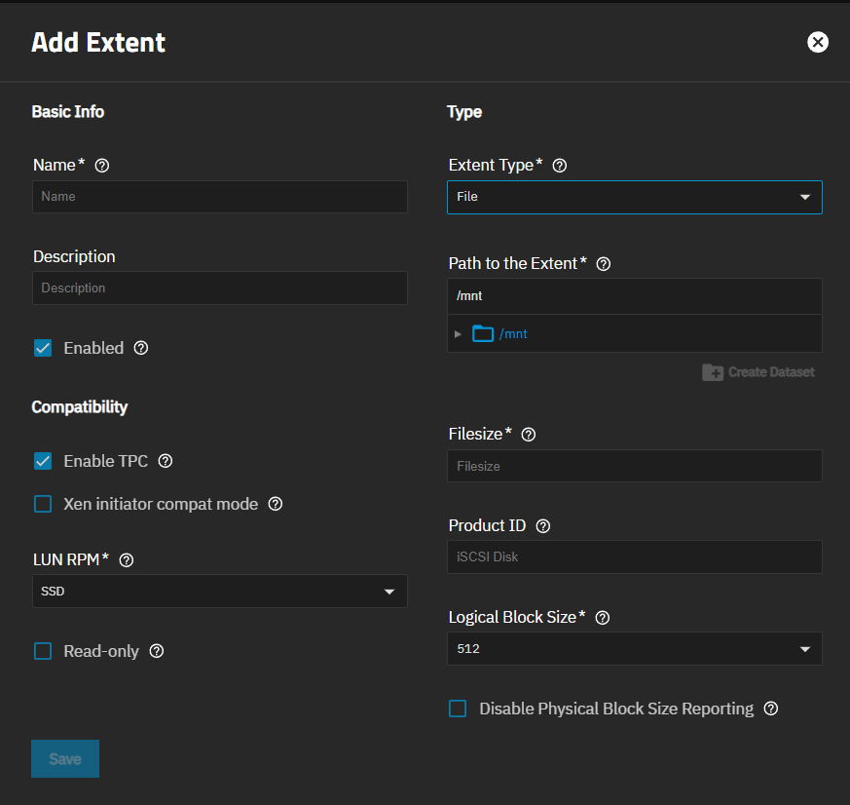850x805 pixels.
Task: Open the Logical Block Size dropdown
Action: pos(634,649)
